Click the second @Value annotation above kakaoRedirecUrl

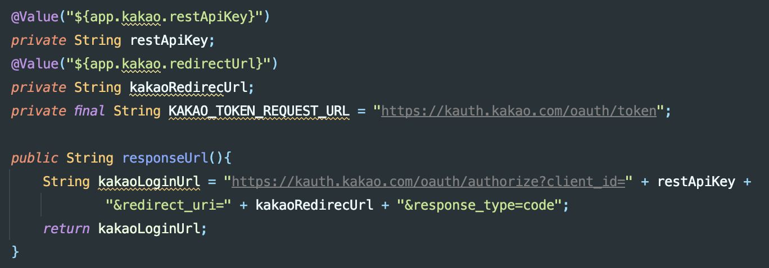coord(34,64)
